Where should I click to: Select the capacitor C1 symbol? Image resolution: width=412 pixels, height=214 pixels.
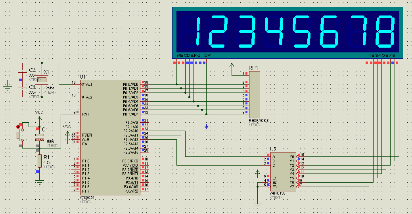(39, 137)
